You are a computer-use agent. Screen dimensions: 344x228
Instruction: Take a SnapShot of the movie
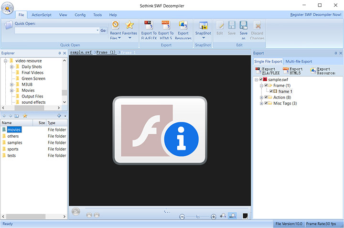click(203, 26)
